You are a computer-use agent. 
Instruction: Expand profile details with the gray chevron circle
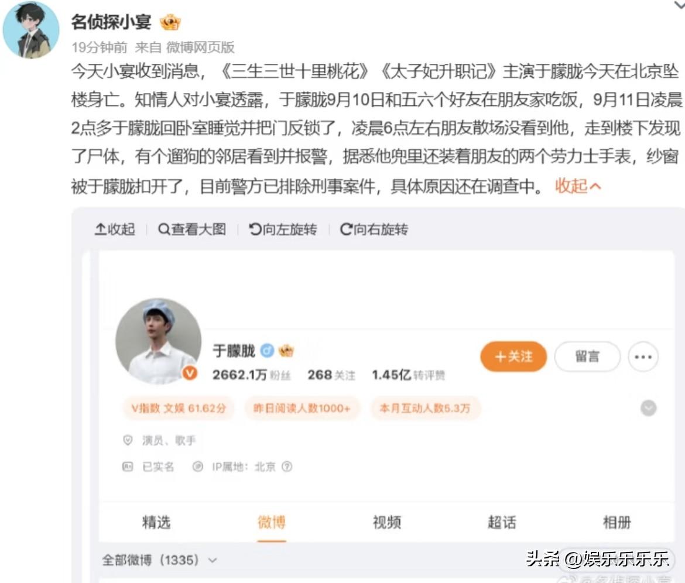pos(648,408)
